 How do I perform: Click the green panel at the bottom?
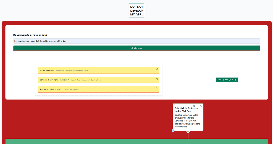click(136, 141)
